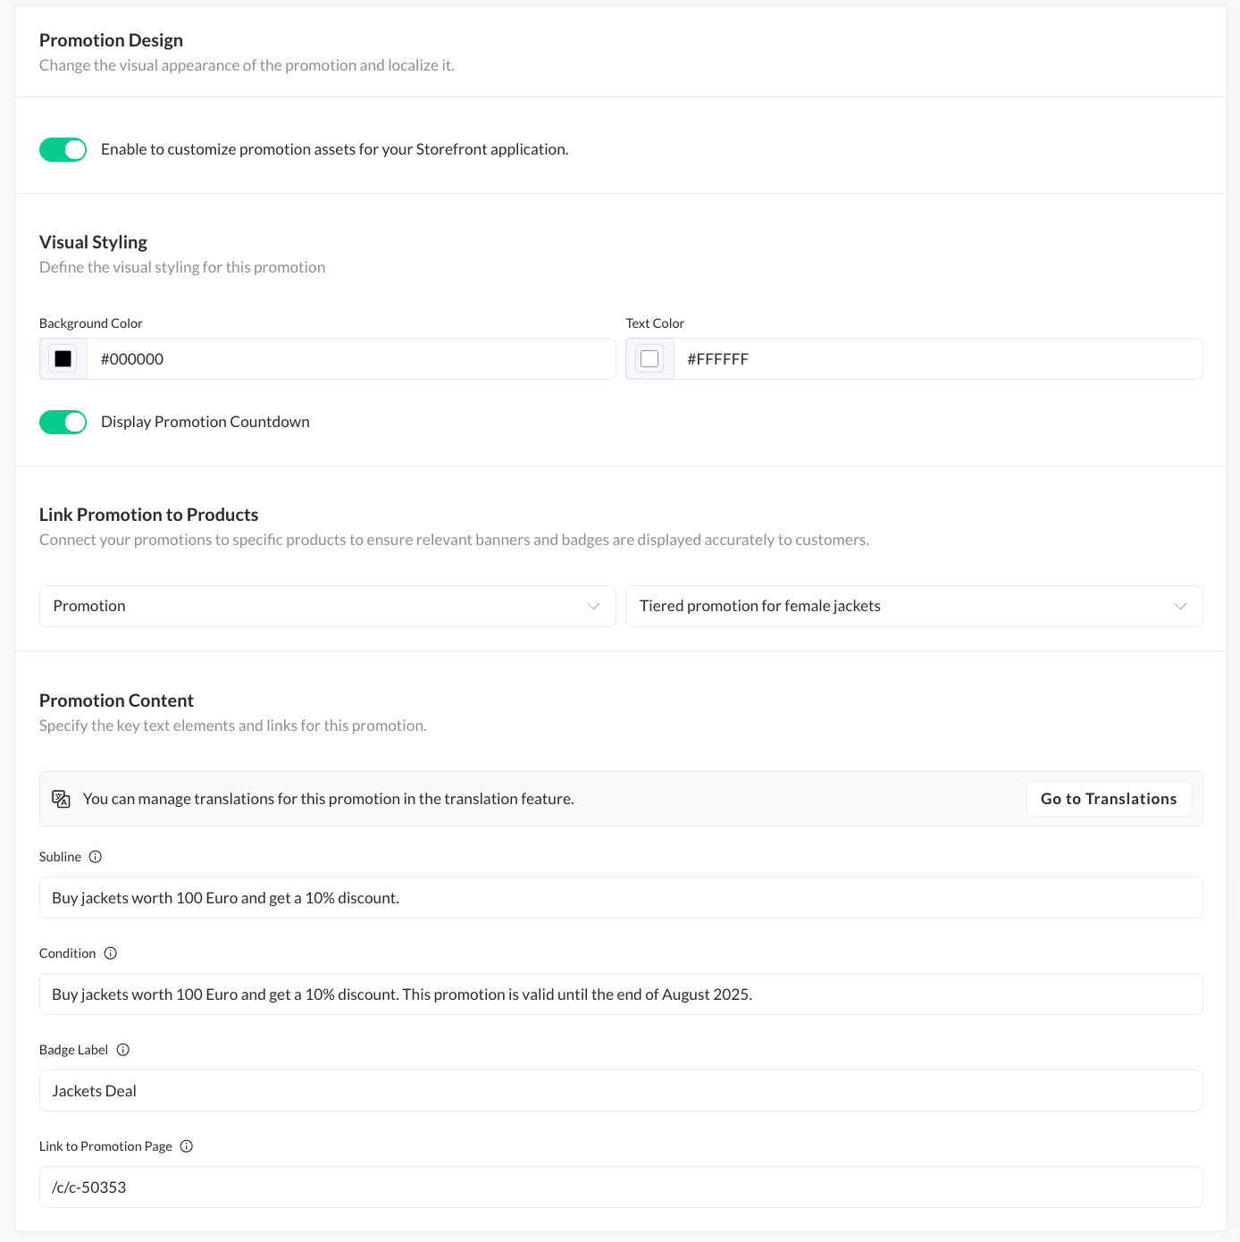Click the info icon beside Condition label
1240x1242 pixels.
(111, 953)
